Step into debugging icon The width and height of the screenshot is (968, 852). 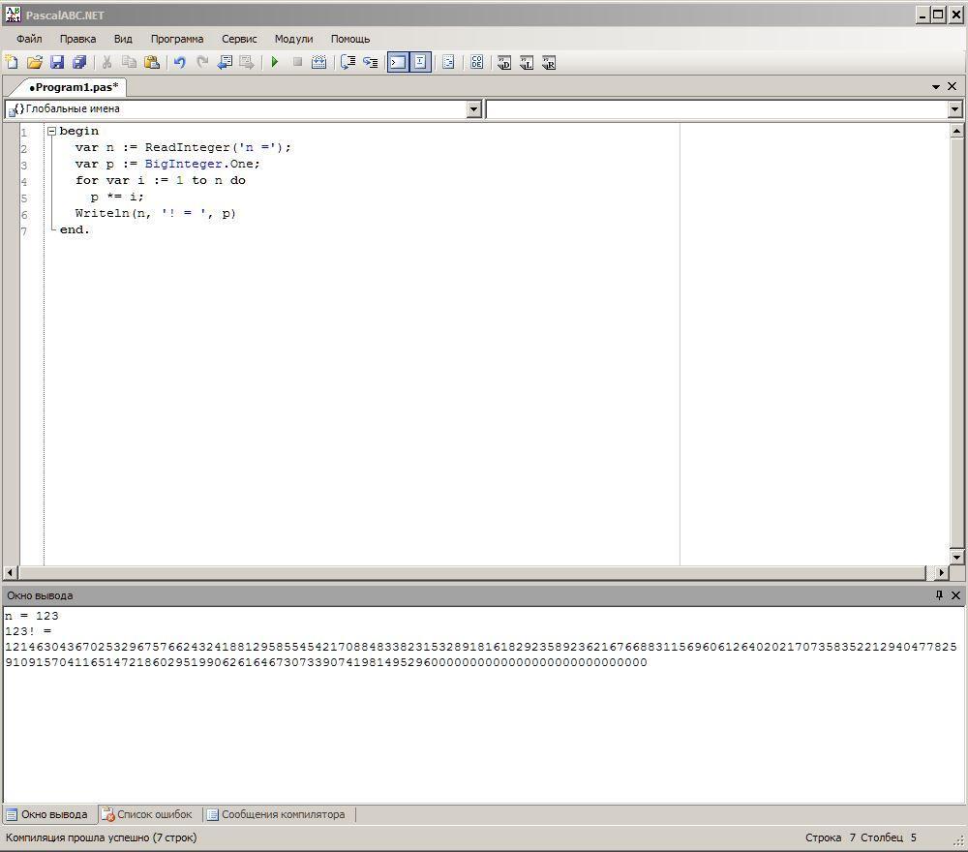[x=371, y=62]
